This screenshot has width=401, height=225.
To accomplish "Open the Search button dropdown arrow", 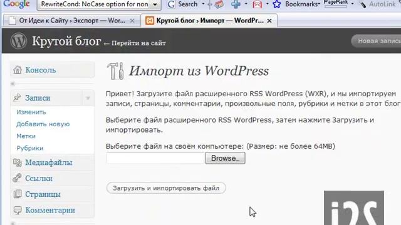I will 203,4.
